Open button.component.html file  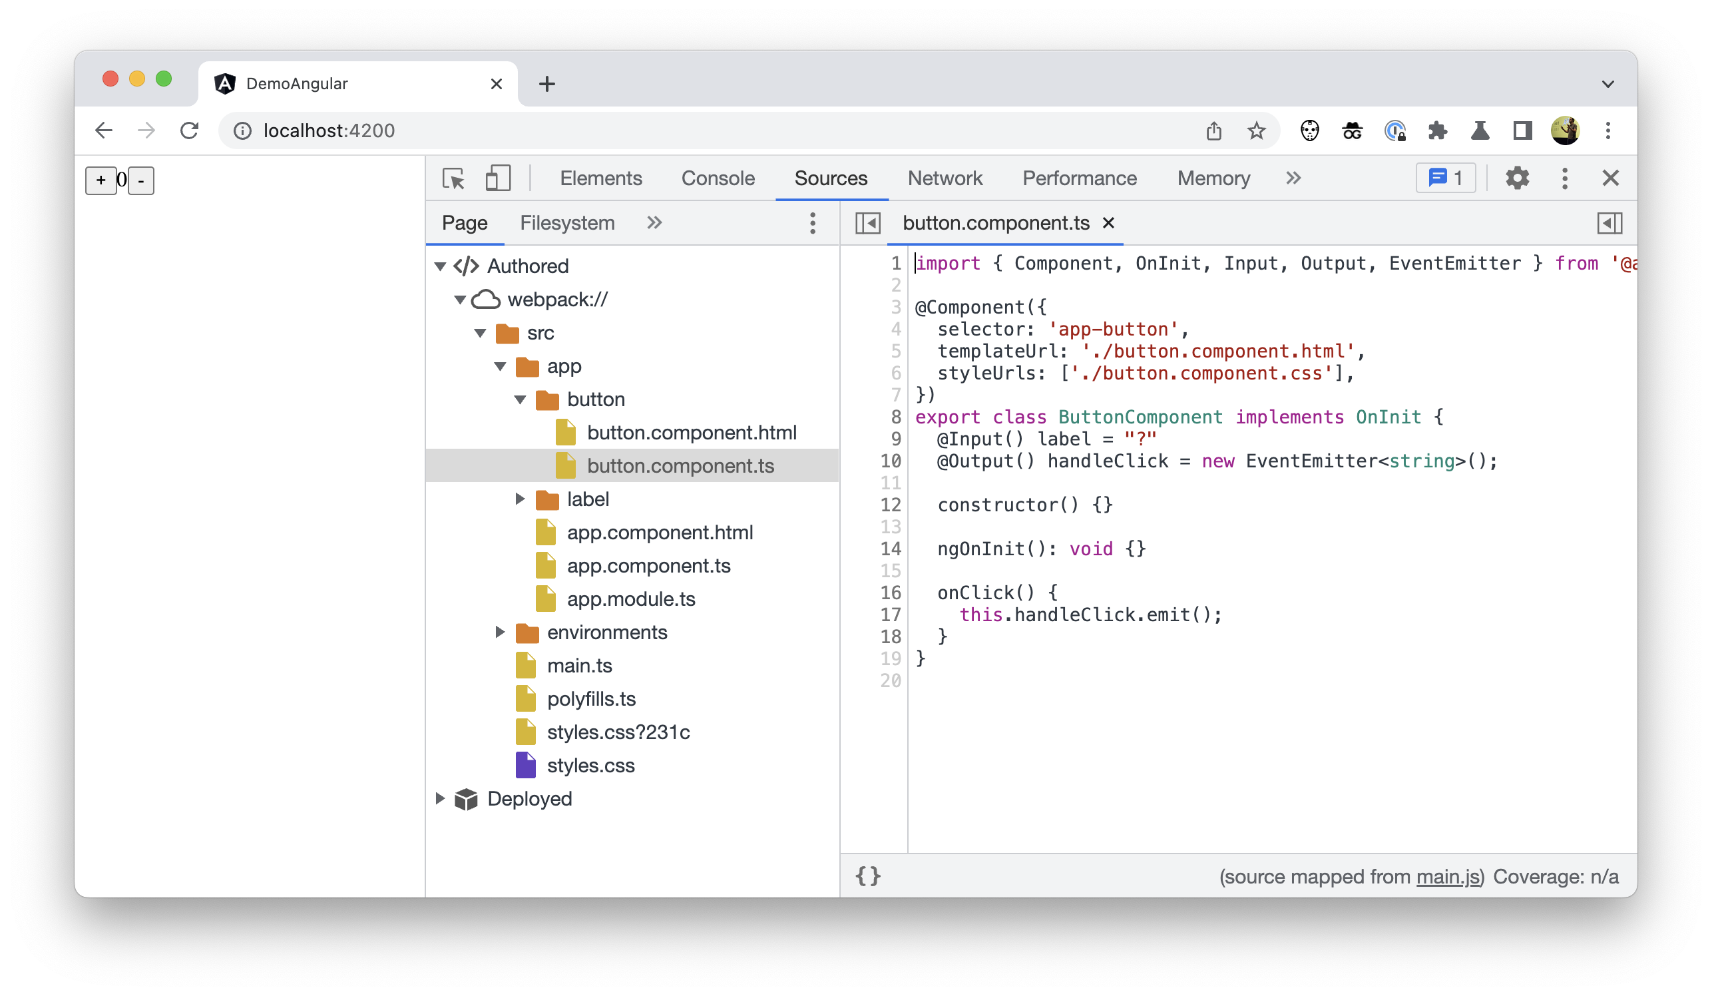[691, 431]
